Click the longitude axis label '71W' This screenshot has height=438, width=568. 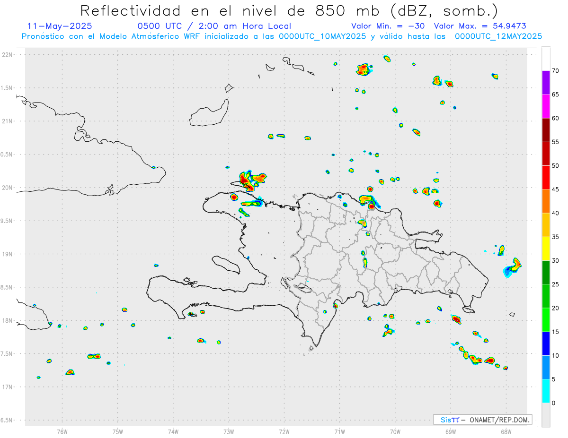[339, 432]
